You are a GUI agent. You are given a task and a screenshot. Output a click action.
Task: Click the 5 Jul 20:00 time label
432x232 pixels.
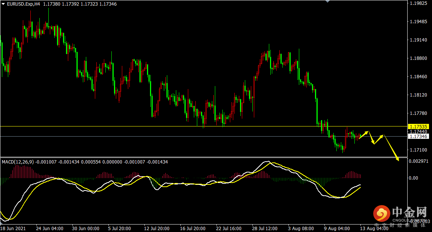coord(119,228)
